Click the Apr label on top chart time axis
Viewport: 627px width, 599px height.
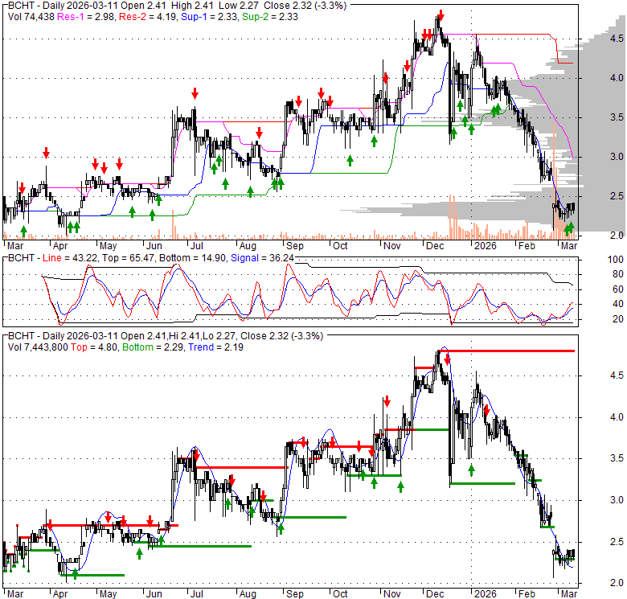[x=60, y=245]
